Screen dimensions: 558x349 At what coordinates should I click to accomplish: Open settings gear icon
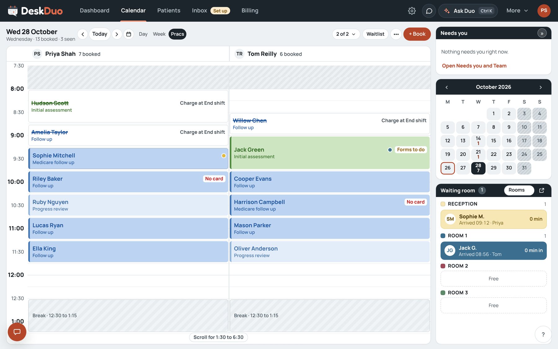coord(412,11)
